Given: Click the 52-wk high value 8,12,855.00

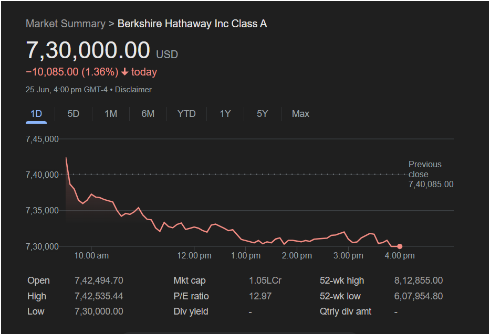Looking at the screenshot, I should (419, 280).
